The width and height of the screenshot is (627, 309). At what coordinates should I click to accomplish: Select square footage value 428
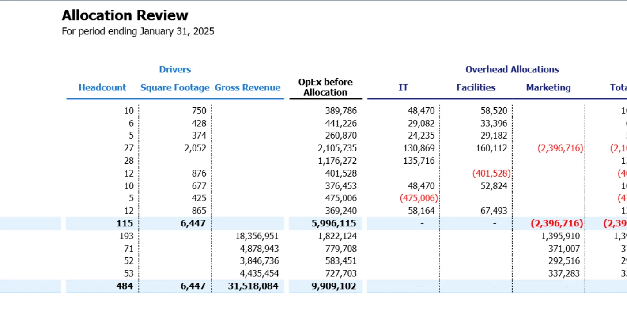pos(199,123)
